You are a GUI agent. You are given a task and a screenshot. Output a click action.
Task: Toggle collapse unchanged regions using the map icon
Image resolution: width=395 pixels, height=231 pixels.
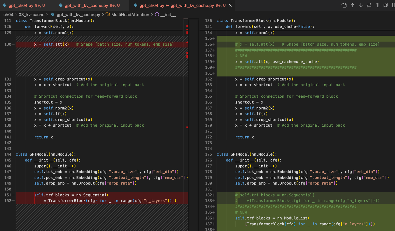[x=386, y=5]
